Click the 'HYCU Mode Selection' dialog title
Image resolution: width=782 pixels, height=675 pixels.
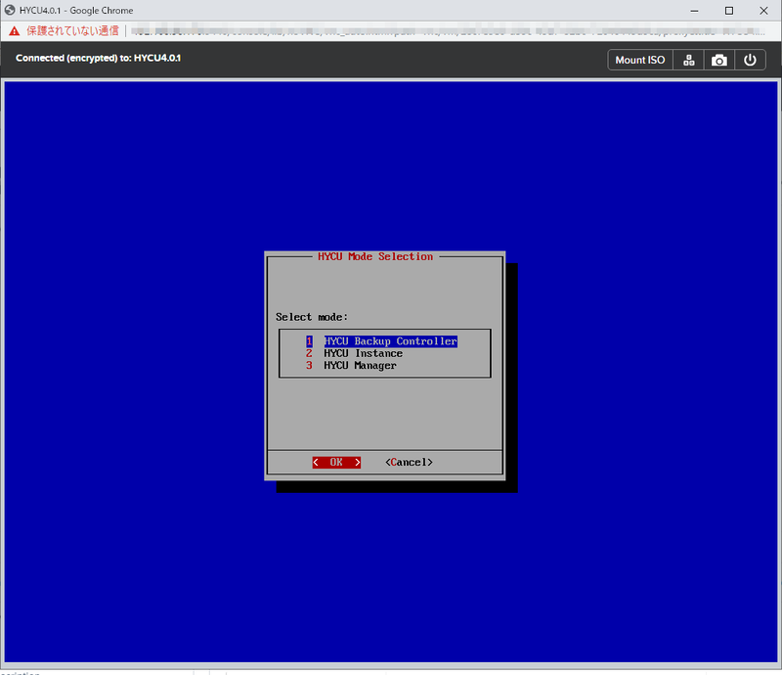point(375,256)
